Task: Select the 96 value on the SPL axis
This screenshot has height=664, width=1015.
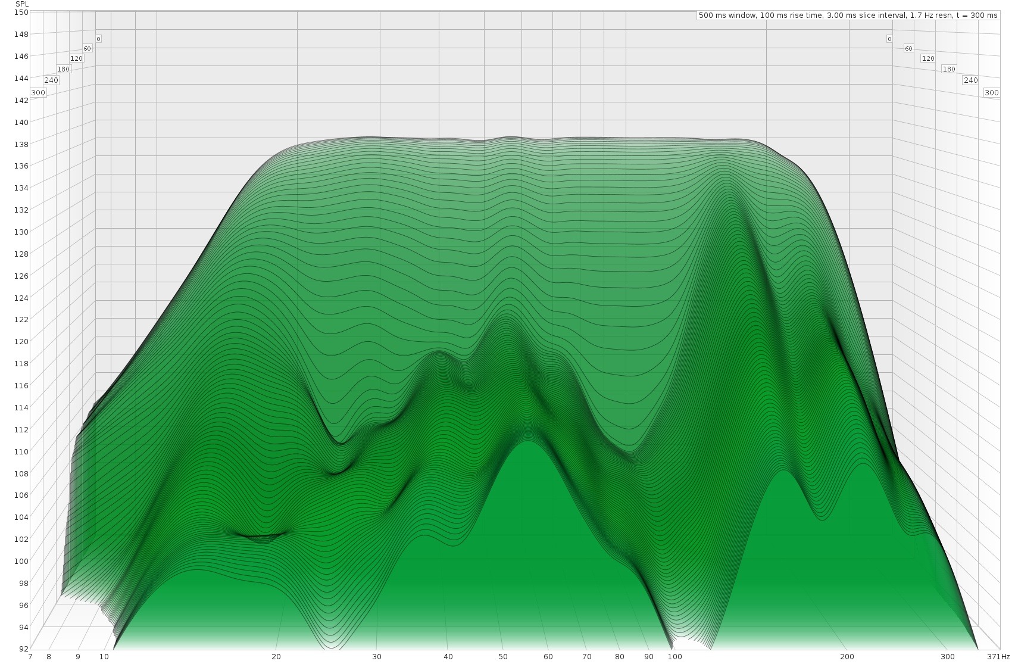Action: pos(23,606)
